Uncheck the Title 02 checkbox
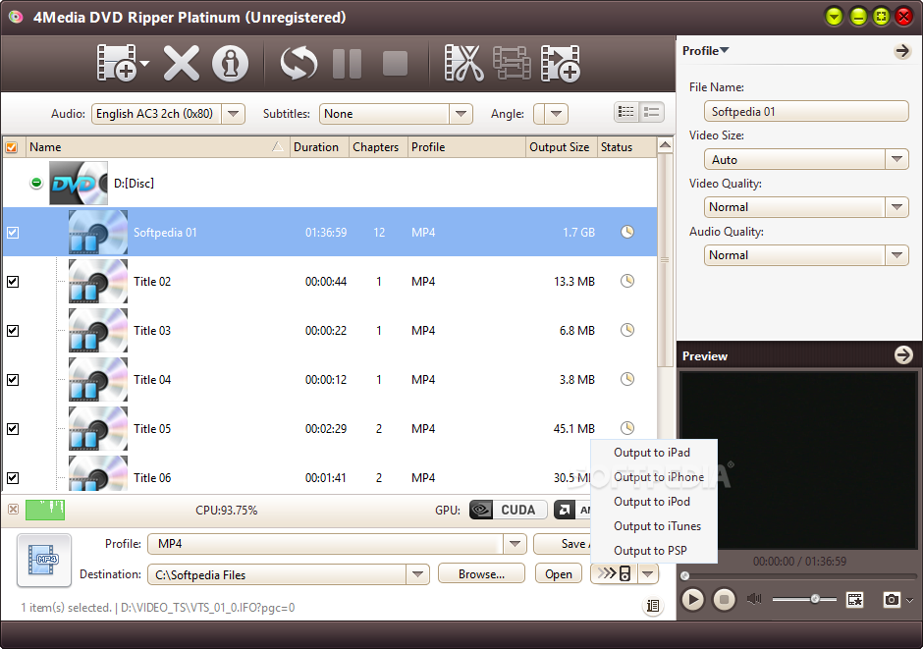The height and width of the screenshot is (649, 923). (x=13, y=282)
